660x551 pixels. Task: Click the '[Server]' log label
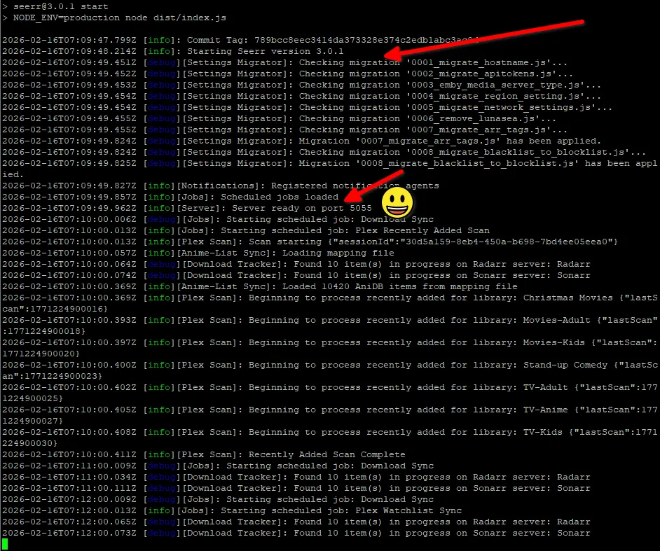201,208
